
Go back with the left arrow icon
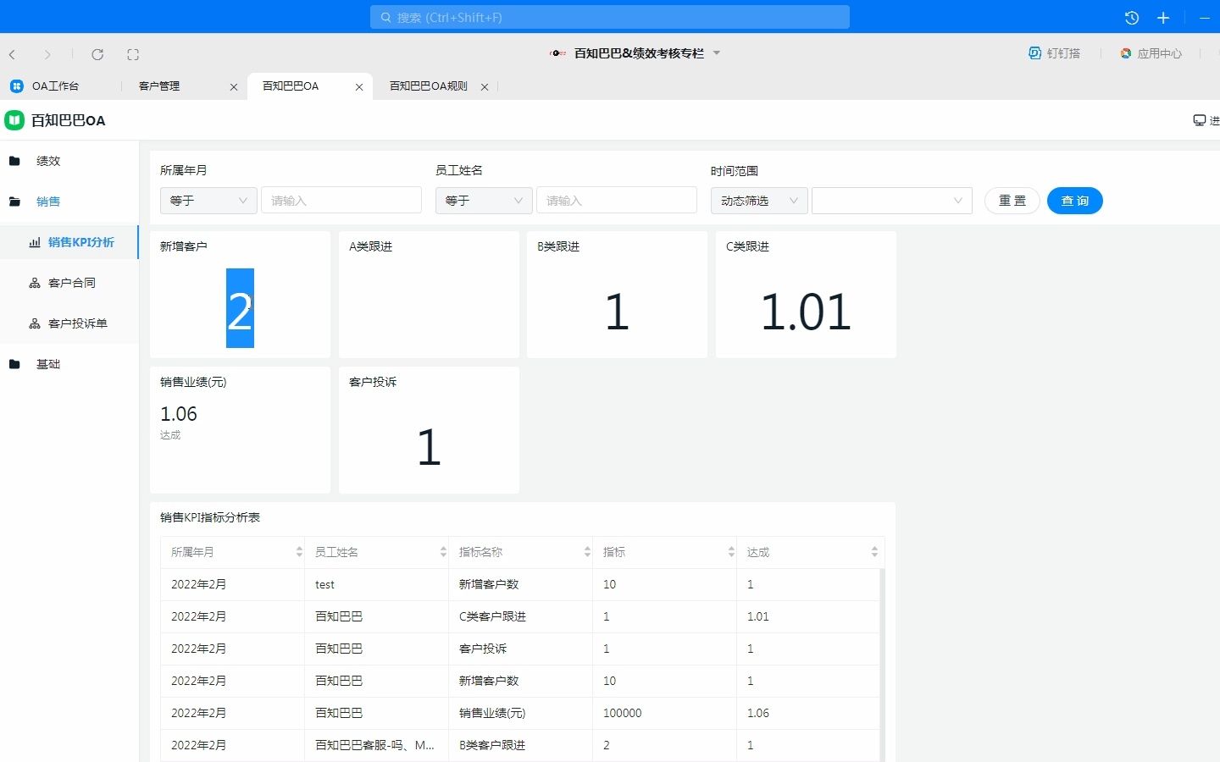point(13,54)
